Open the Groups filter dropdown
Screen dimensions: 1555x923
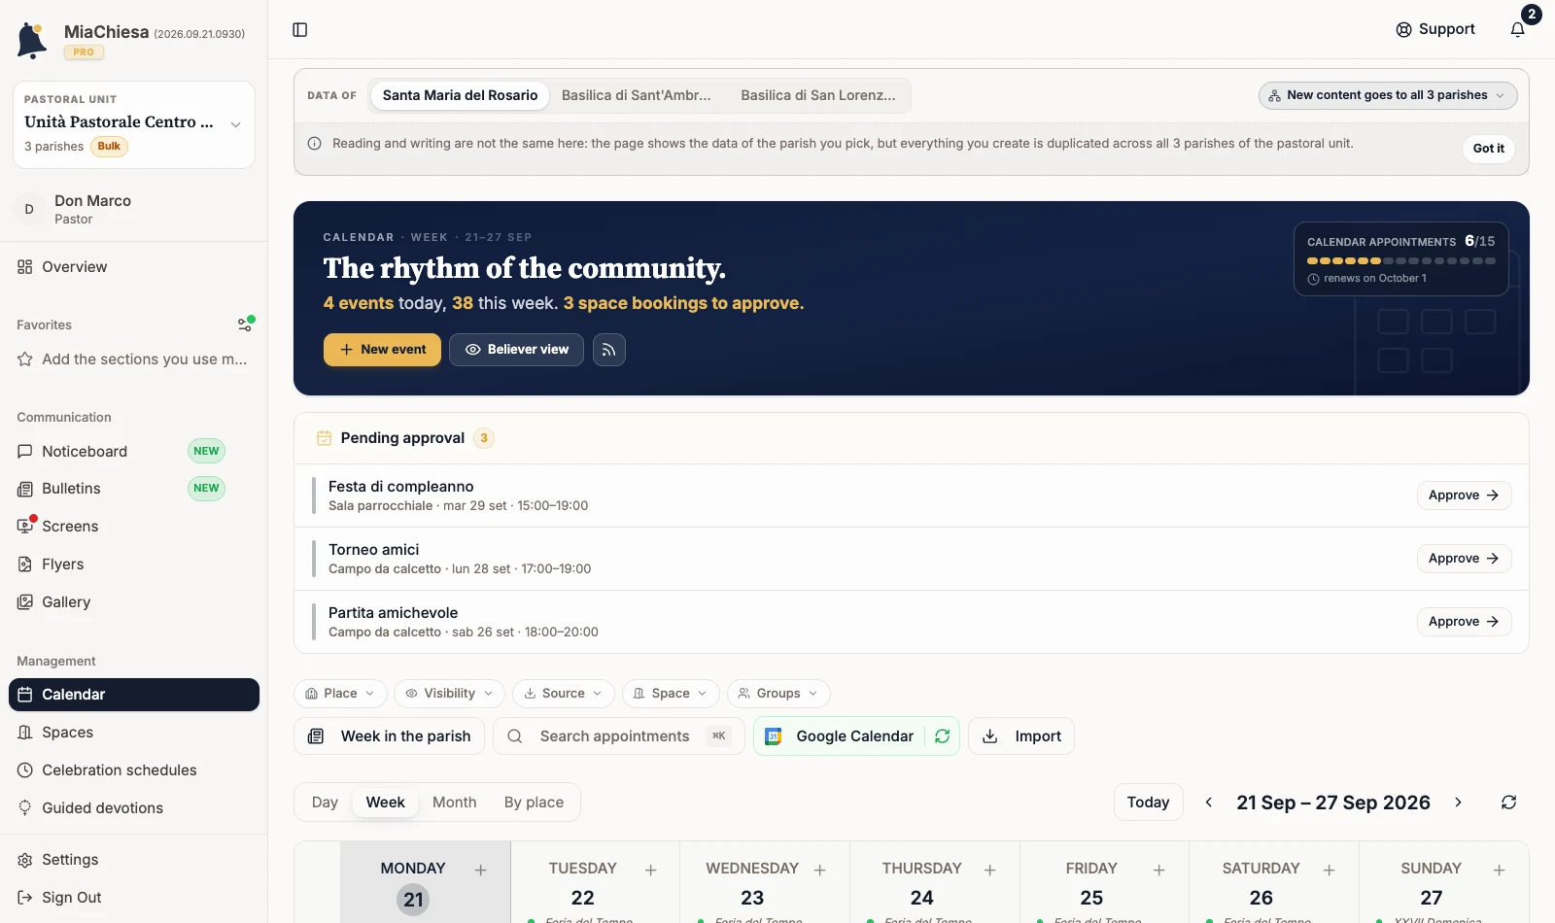[778, 694]
